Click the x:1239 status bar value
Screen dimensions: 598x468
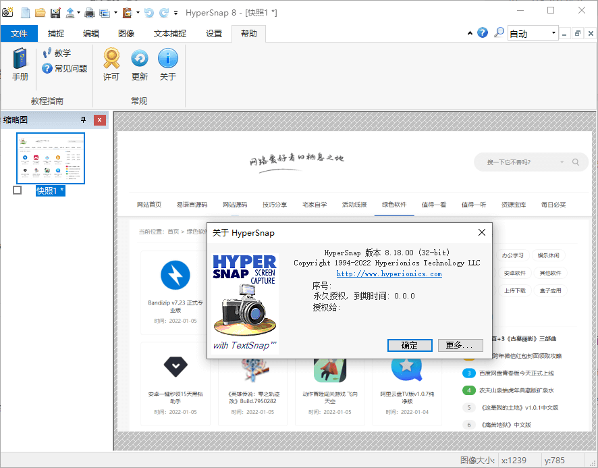pos(514,461)
